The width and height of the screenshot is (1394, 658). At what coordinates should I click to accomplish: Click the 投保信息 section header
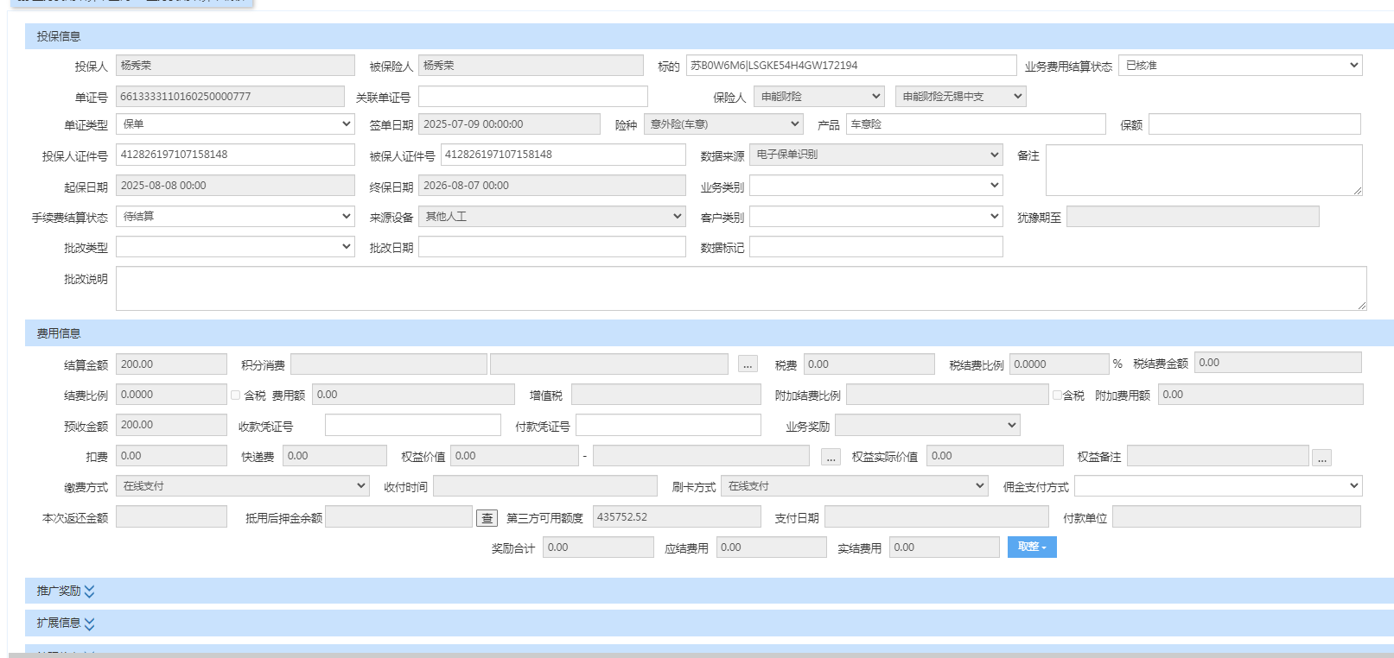pos(709,36)
